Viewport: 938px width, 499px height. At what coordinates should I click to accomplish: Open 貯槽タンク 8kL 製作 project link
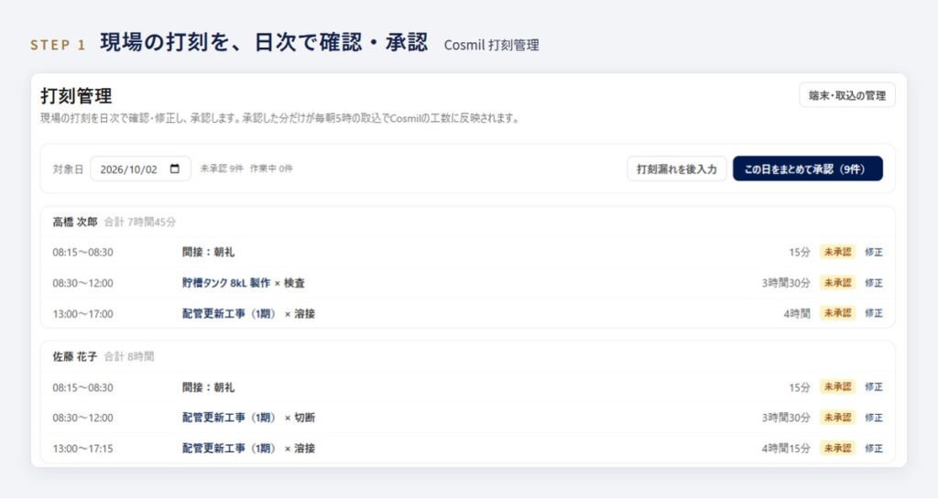click(226, 283)
